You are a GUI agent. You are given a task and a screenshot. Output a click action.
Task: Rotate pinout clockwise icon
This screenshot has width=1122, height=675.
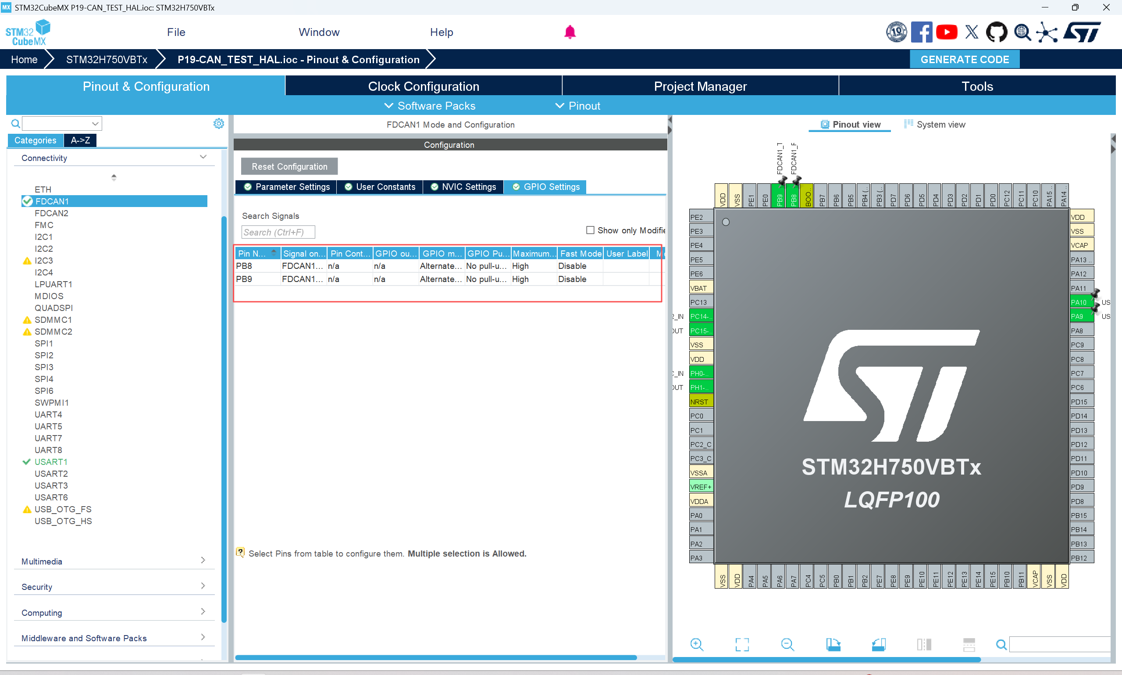[833, 644]
